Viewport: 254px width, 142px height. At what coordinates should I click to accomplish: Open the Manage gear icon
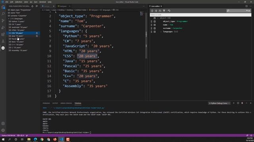(3, 131)
